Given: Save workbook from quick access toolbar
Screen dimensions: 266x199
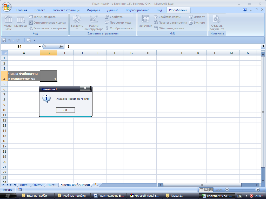Looking at the screenshot, I should pyautogui.click(x=4, y=40).
